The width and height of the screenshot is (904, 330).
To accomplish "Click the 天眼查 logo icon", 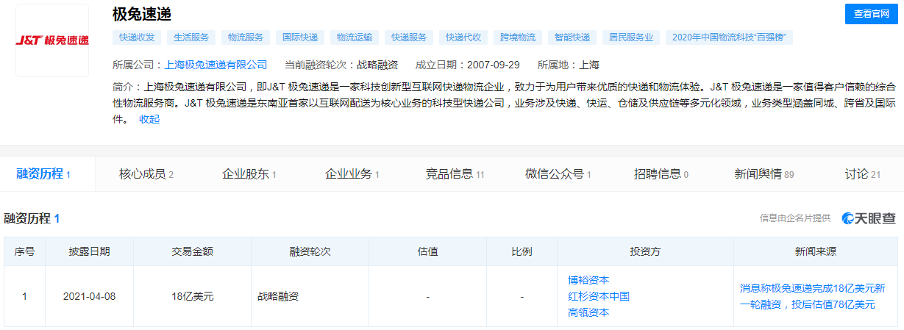I will (x=869, y=218).
